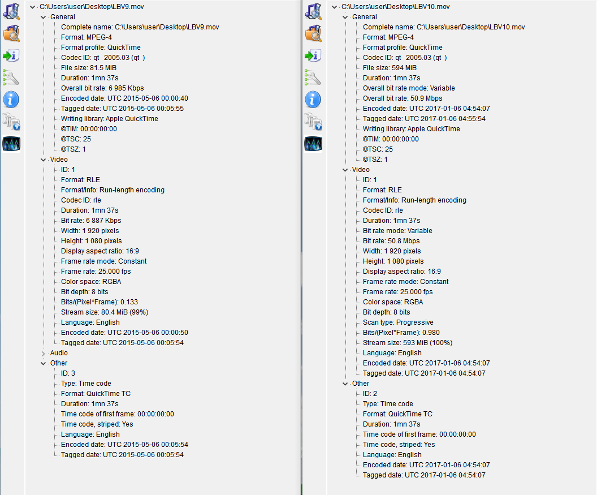Select 'Bit rate: 6 887 Kbps' row

[91, 221]
